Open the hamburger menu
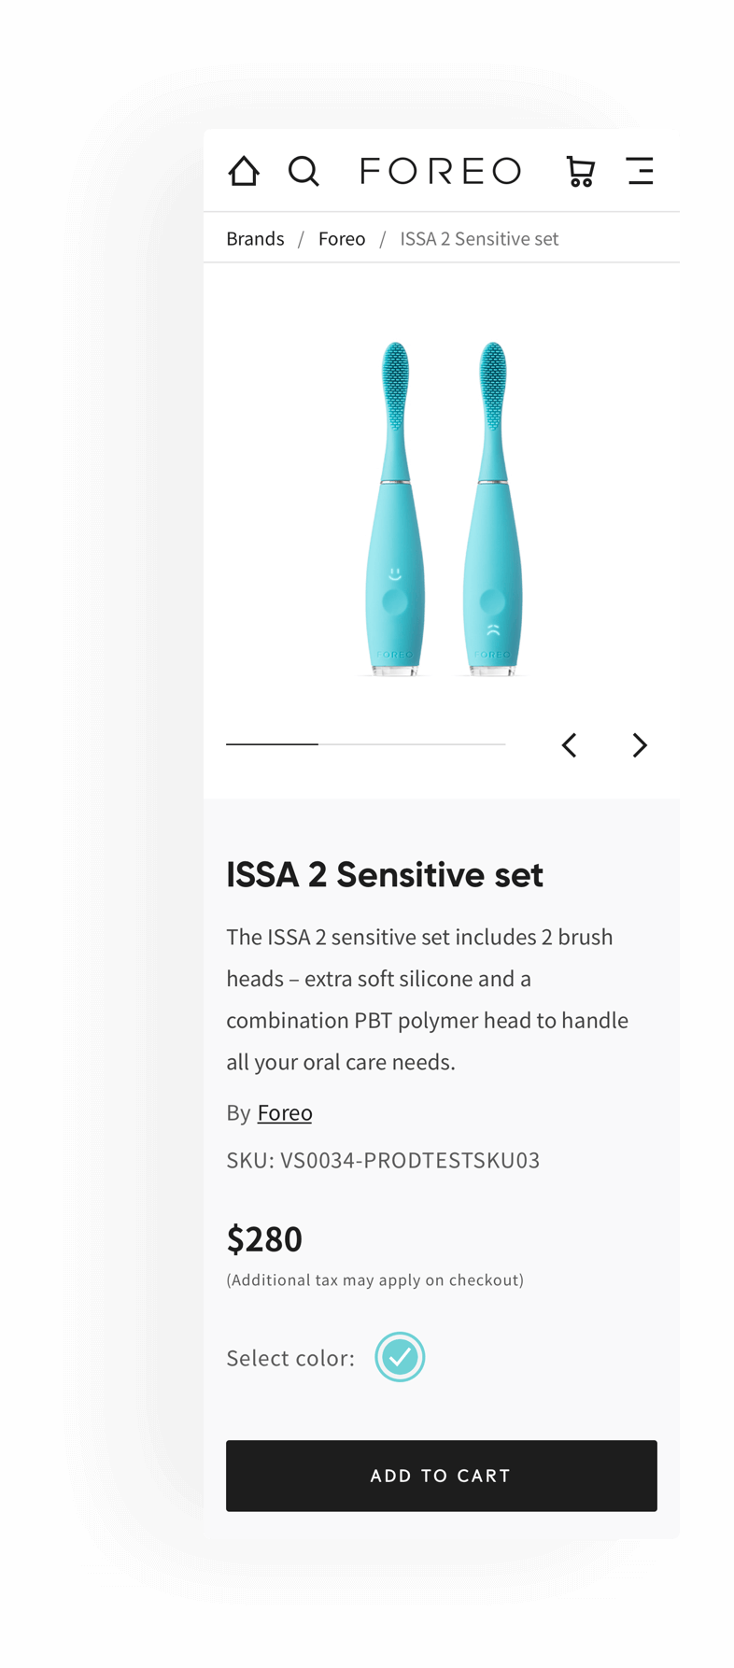This screenshot has height=1668, width=734. click(640, 171)
